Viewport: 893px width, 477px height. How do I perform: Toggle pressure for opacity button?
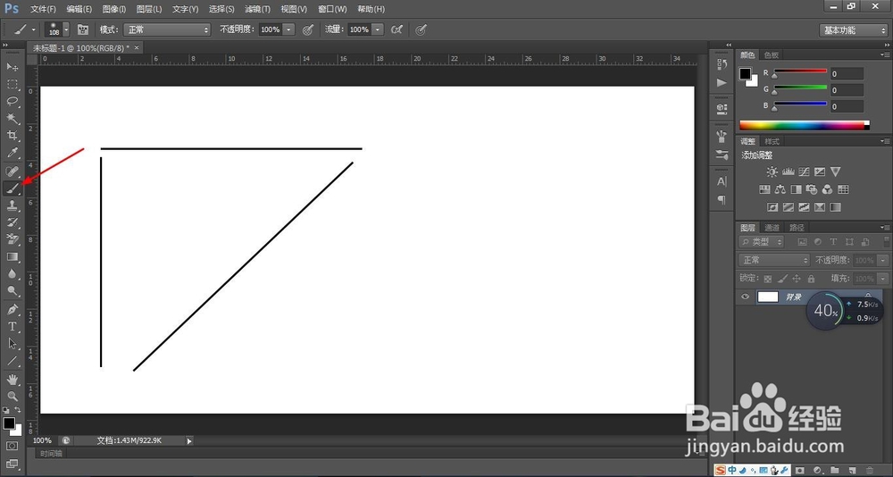pyautogui.click(x=308, y=29)
